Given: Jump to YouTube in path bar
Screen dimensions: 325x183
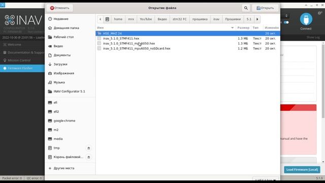Looking at the screenshot, I should (x=146, y=19).
